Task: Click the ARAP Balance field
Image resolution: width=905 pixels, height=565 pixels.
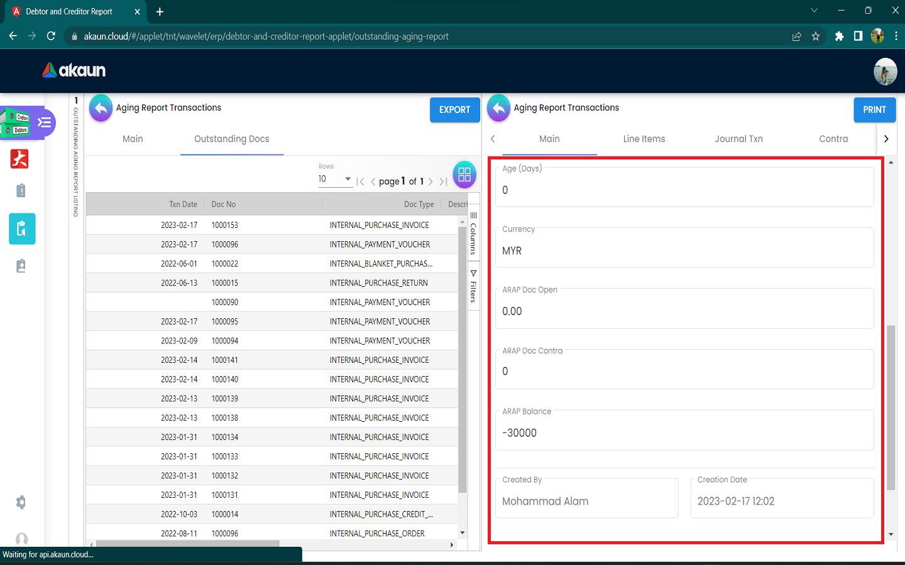Action: point(684,433)
